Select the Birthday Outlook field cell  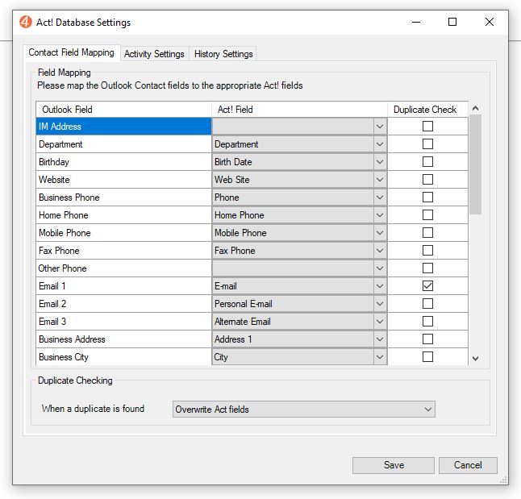tap(123, 162)
